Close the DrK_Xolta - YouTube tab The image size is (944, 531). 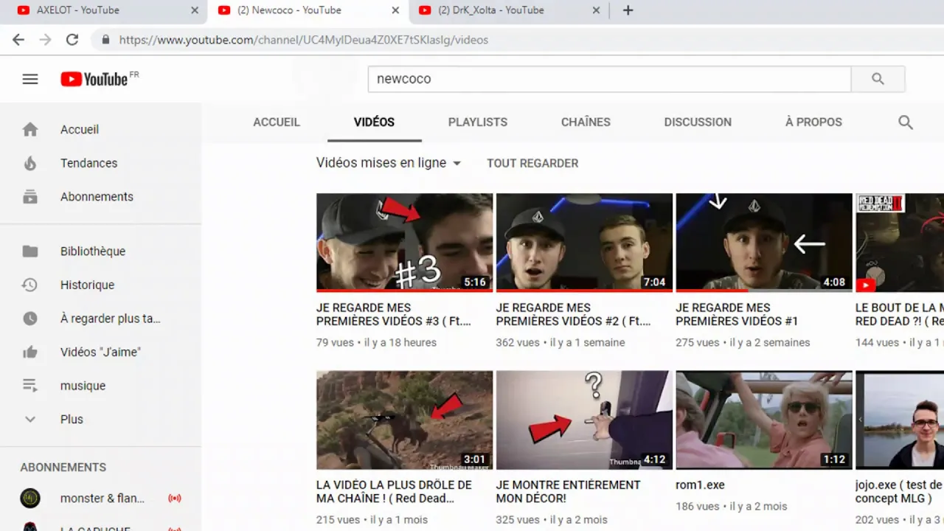point(596,10)
